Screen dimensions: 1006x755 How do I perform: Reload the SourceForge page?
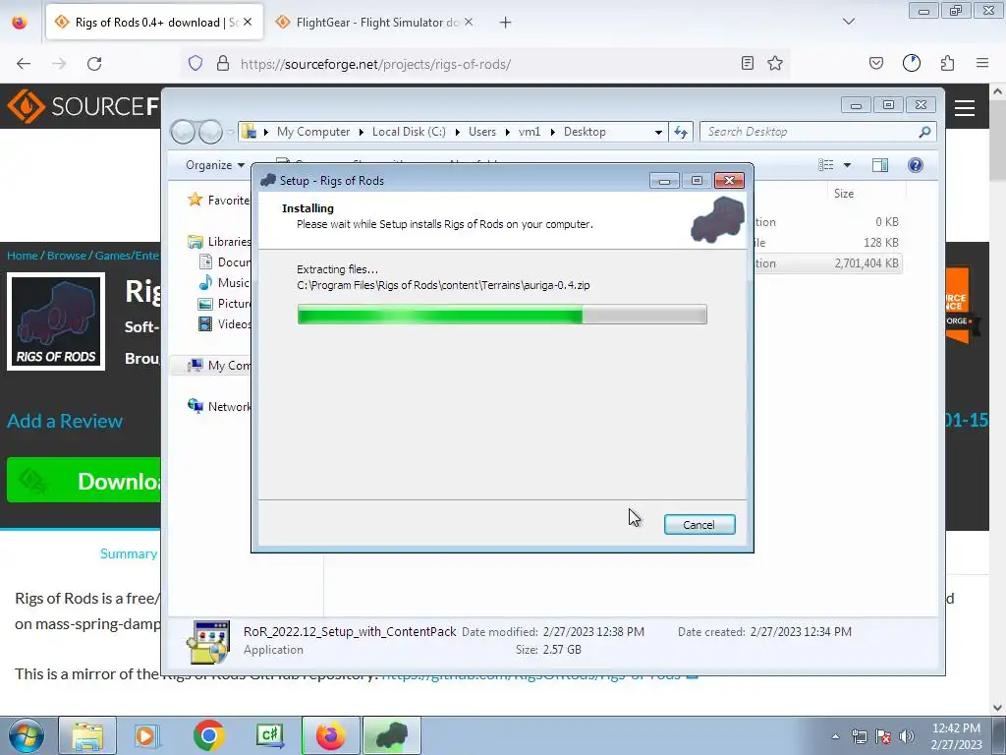pyautogui.click(x=94, y=64)
